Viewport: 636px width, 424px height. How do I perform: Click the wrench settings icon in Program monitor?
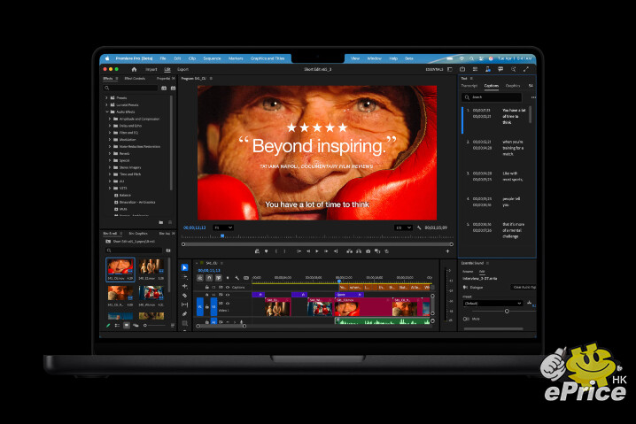(419, 228)
